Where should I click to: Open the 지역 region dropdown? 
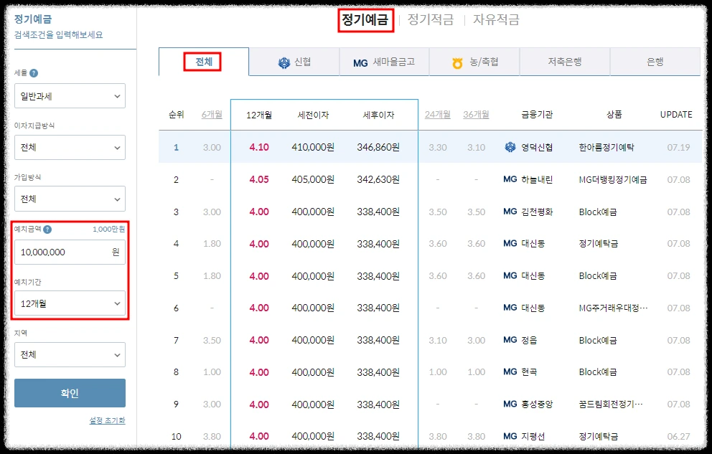[70, 354]
